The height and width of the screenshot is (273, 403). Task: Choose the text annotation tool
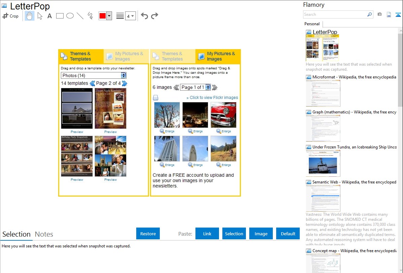[x=49, y=16]
